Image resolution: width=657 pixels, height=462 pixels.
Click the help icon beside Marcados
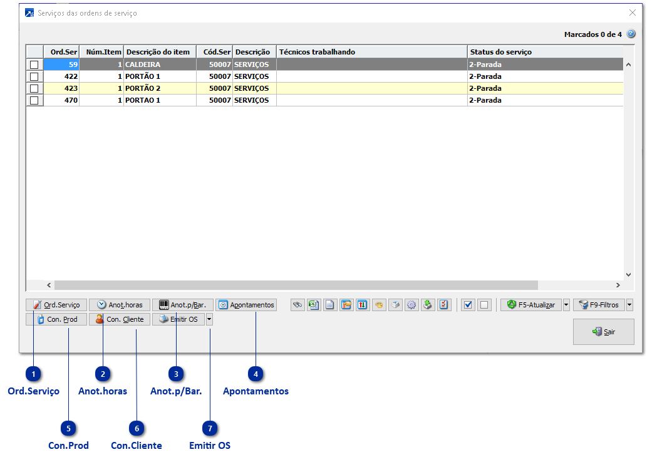tap(631, 34)
